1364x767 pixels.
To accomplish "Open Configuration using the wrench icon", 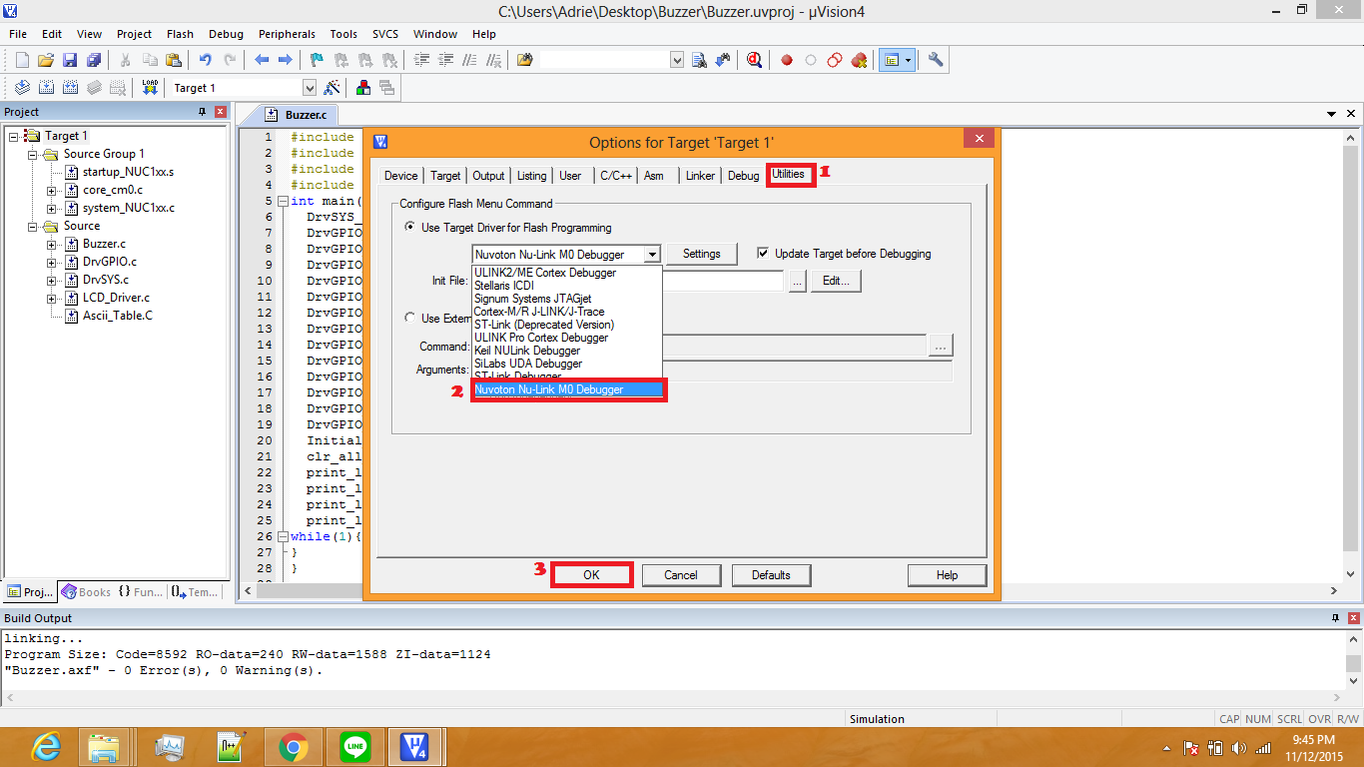I will tap(936, 60).
